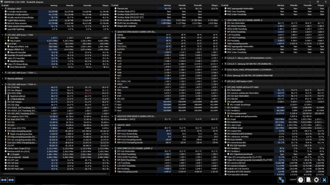Open the remote network monitoring icon
This screenshot has width=330, height=185.
coord(281,180)
